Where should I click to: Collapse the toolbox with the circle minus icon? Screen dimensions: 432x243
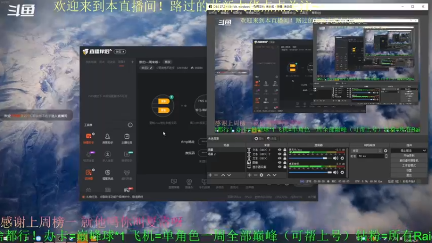pos(130,125)
